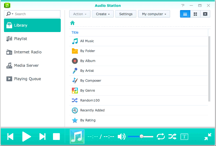The height and width of the screenshot is (146, 216).
Task: Select the "Random100" text
Action: (90, 100)
